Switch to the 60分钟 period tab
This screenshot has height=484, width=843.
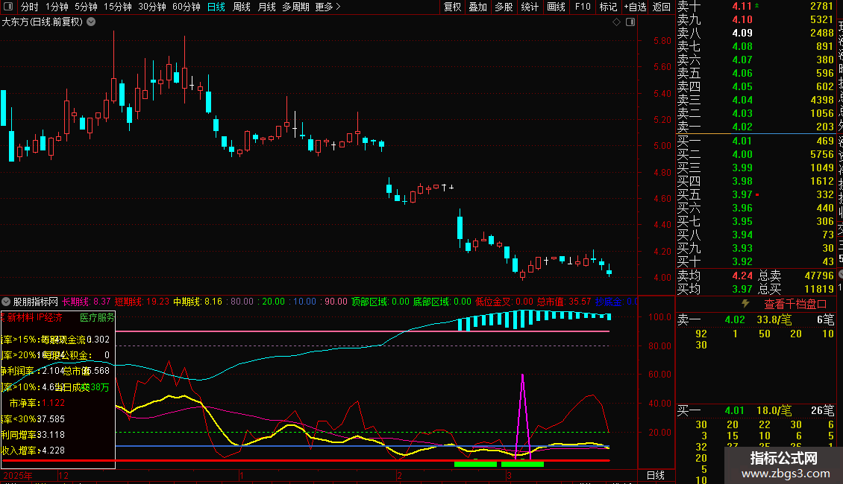(x=186, y=7)
